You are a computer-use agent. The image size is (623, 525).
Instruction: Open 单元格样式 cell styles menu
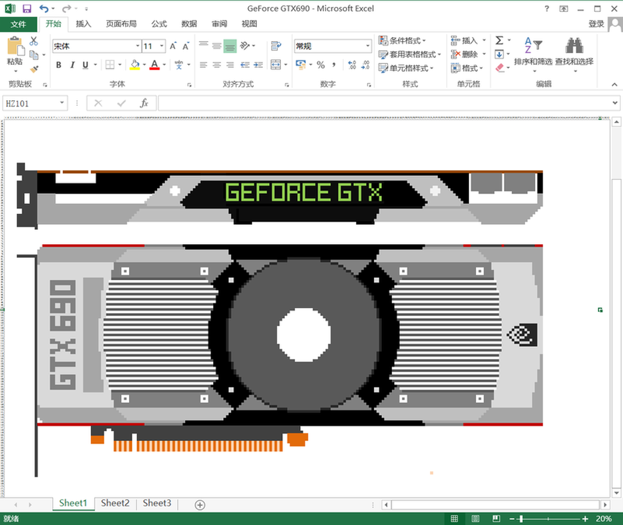(x=406, y=68)
